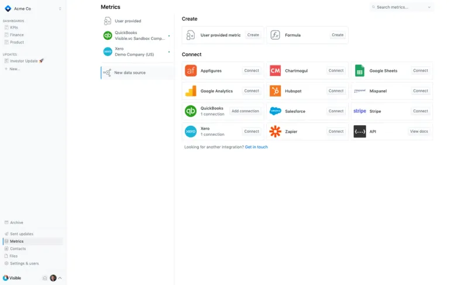Connect Salesforce integration
Image resolution: width=468 pixels, height=285 pixels.
336,111
